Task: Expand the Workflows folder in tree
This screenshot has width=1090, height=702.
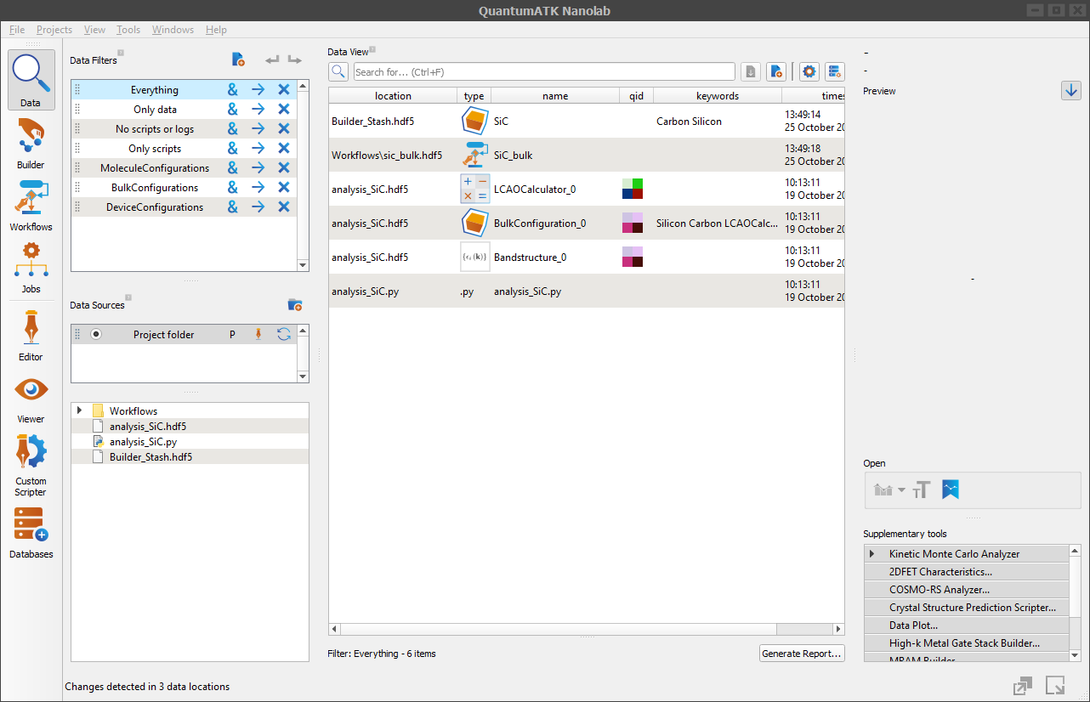Action: (x=80, y=411)
